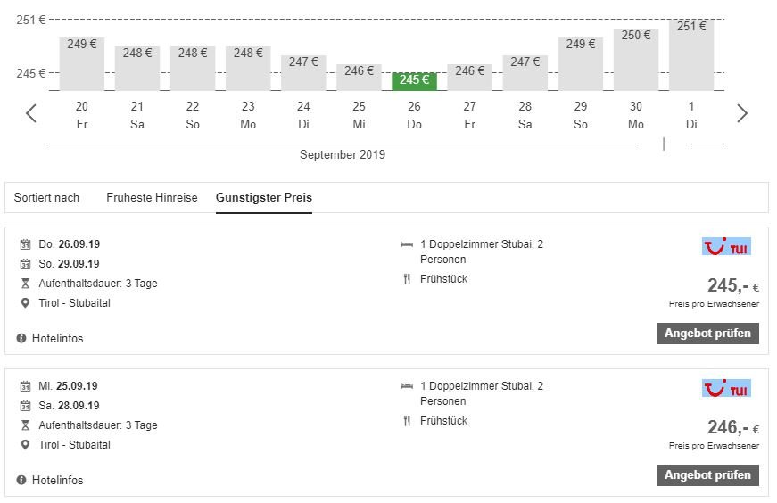The height and width of the screenshot is (503, 777).
Task: Select the 251 € bar for Tuesday 1
Action: pos(691,55)
